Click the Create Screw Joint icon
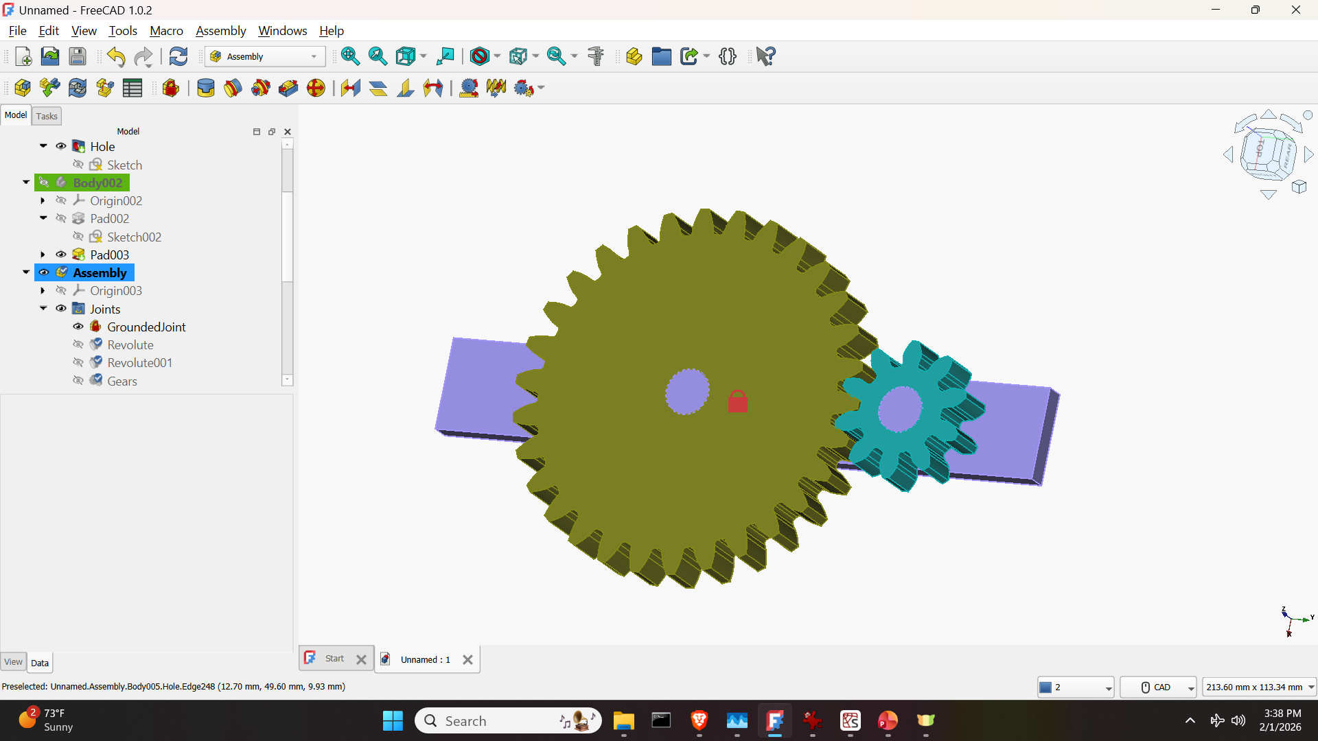This screenshot has width=1318, height=741. [496, 88]
